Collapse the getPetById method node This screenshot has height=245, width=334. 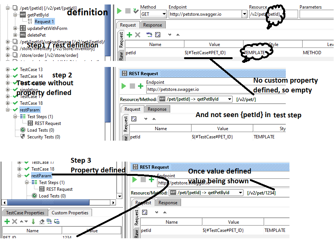coord(15,15)
